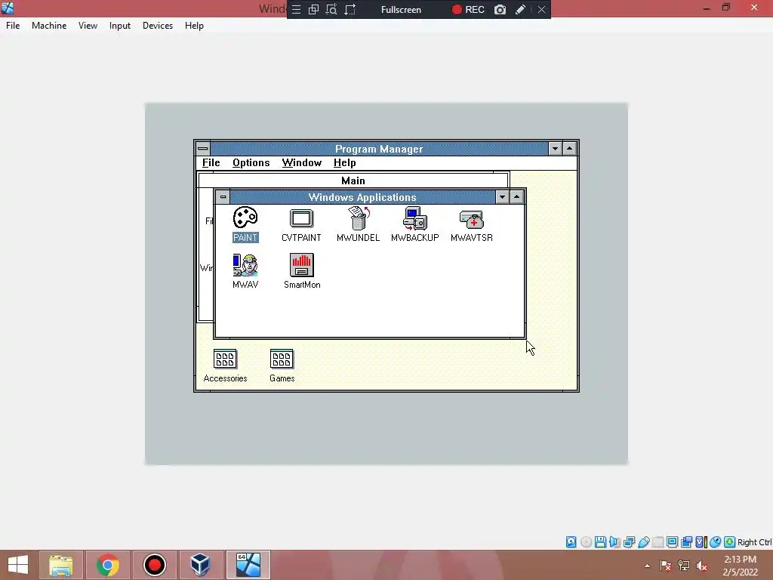Click the Right Ctrl host key label
Viewport: 773px width, 580px height.
coord(754,542)
